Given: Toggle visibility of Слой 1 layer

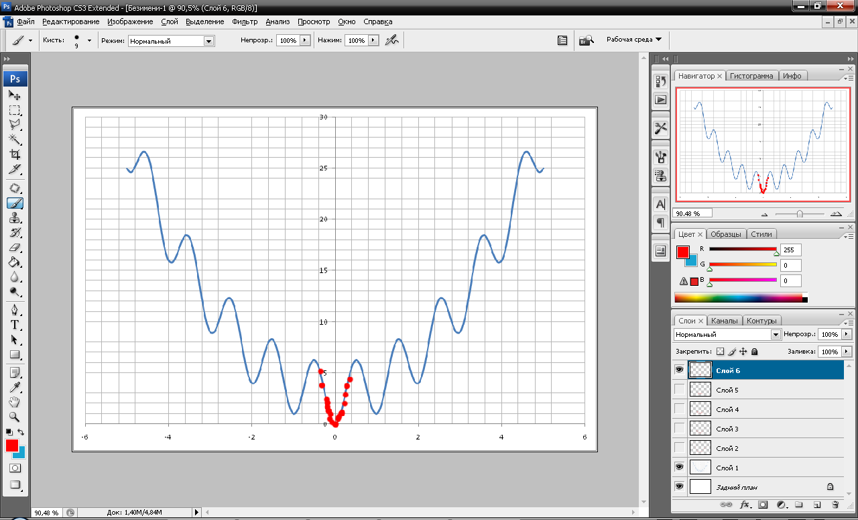Looking at the screenshot, I should [680, 467].
